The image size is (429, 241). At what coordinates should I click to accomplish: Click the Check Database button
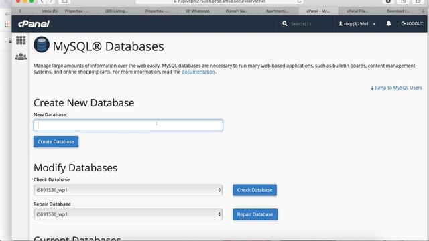pyautogui.click(x=255, y=190)
